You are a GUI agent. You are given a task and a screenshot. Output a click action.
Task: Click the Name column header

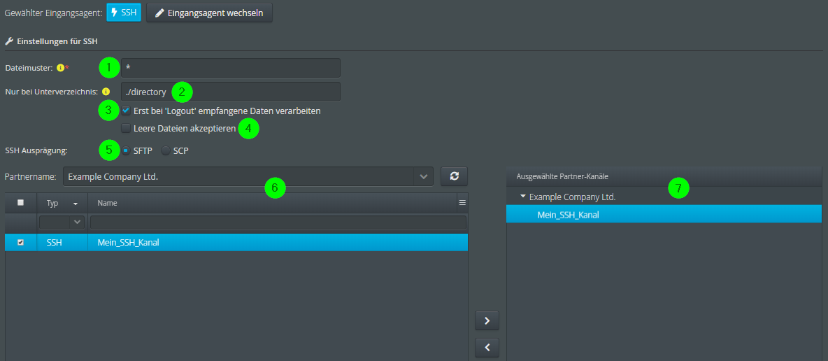coord(273,203)
